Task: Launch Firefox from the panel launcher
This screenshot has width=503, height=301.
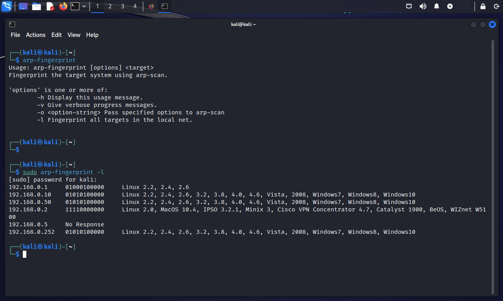Action: coord(63,6)
